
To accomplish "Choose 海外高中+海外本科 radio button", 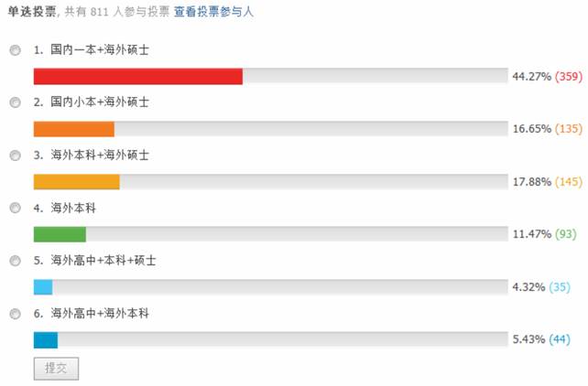I will [15, 314].
